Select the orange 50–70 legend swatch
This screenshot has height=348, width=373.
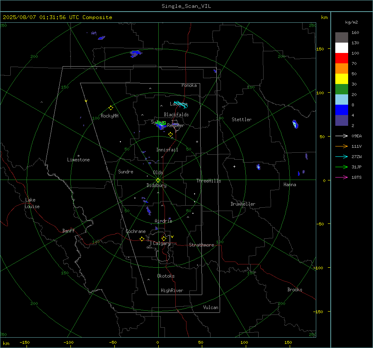[342, 68]
